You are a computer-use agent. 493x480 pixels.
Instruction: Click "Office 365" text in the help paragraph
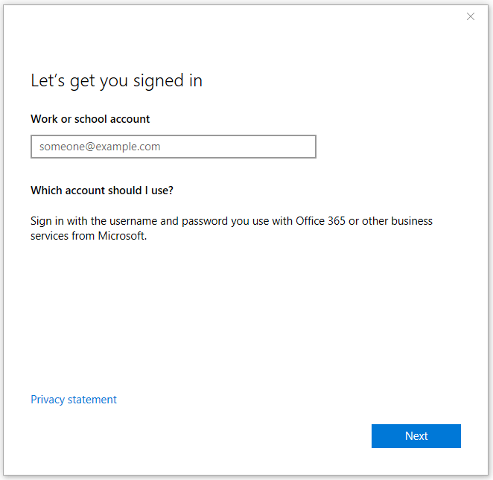tap(320, 221)
